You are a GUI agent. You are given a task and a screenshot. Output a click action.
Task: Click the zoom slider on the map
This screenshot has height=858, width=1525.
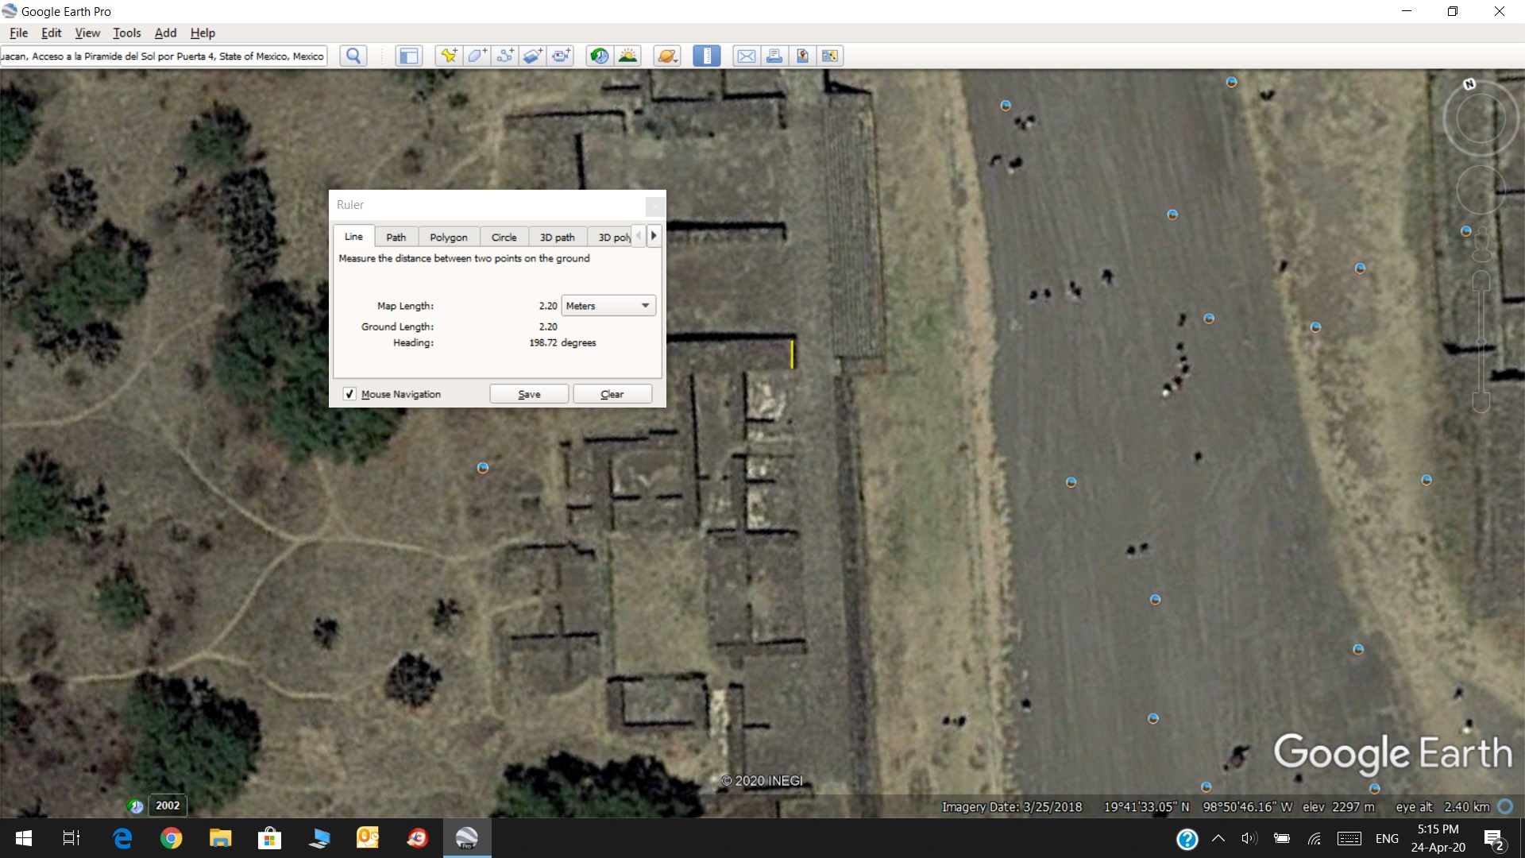(x=1481, y=342)
